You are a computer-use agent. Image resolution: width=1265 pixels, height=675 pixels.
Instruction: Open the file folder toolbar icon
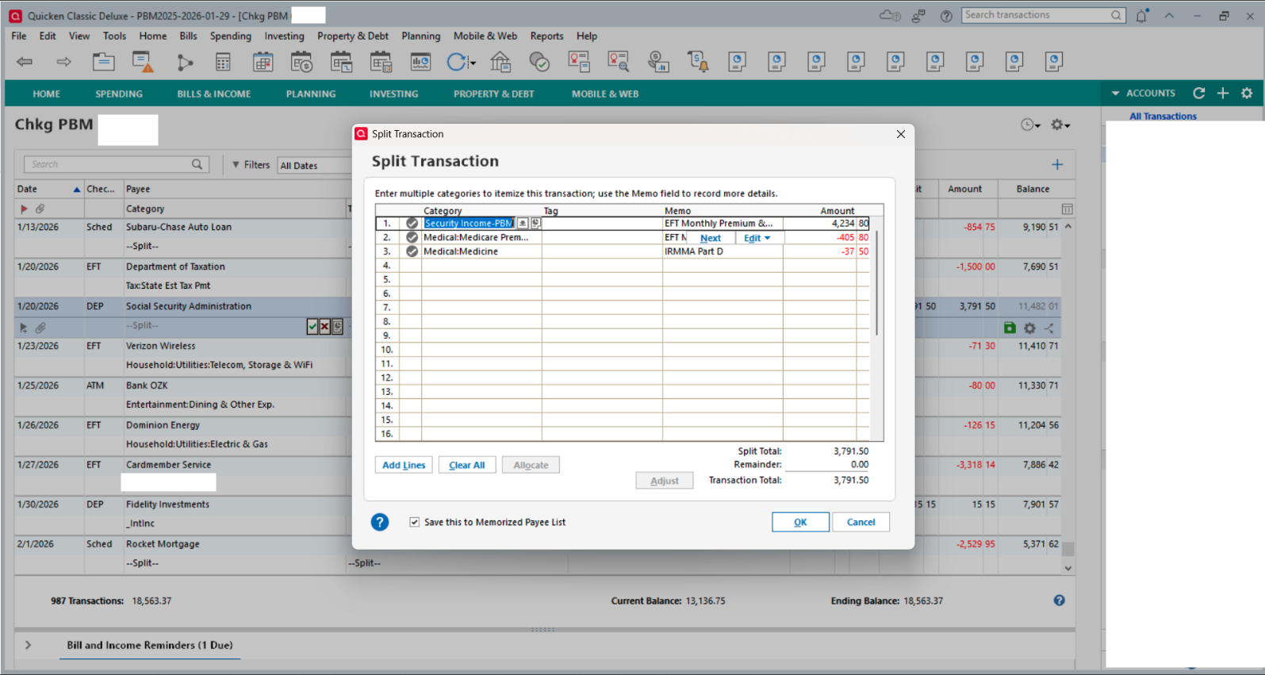click(103, 62)
